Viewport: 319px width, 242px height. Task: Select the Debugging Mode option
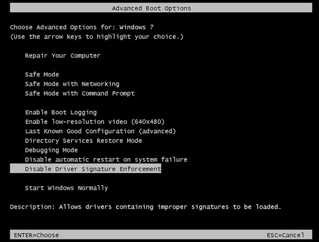click(52, 150)
